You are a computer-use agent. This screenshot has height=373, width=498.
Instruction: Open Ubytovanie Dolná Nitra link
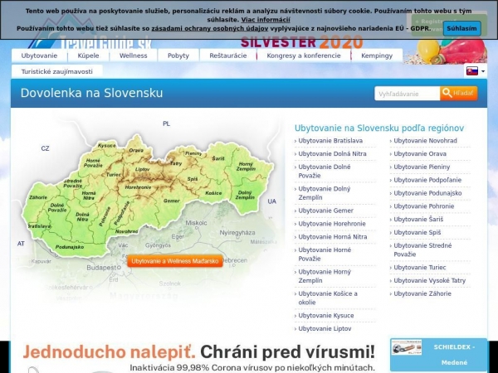pyautogui.click(x=332, y=153)
